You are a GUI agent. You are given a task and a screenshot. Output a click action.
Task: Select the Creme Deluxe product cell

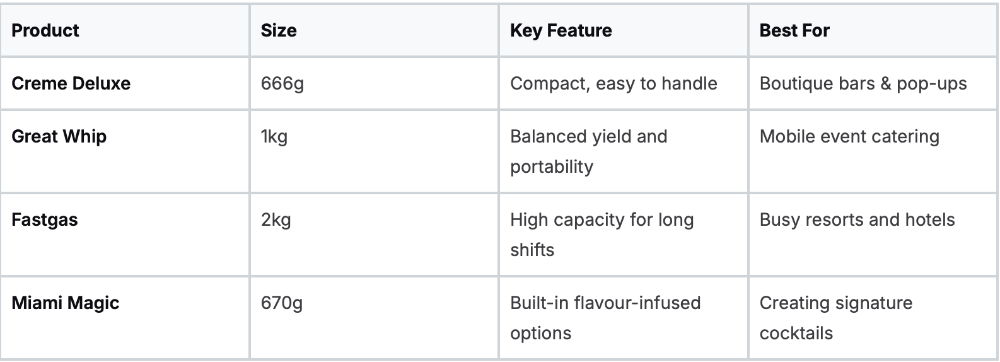click(x=71, y=83)
